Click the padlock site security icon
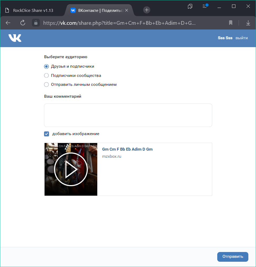Image resolution: width=256 pixels, height=267 pixels. click(x=36, y=23)
